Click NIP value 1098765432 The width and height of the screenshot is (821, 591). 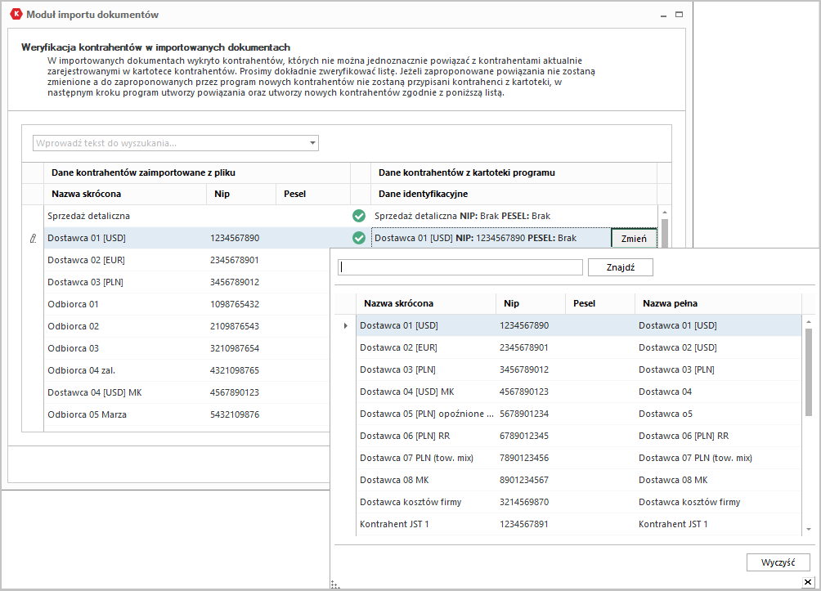(x=235, y=303)
